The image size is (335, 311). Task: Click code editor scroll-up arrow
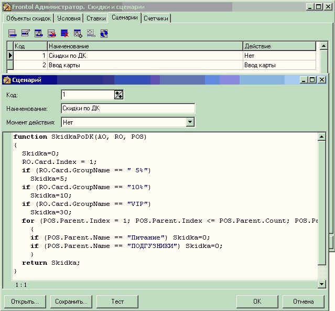pyautogui.click(x=322, y=137)
